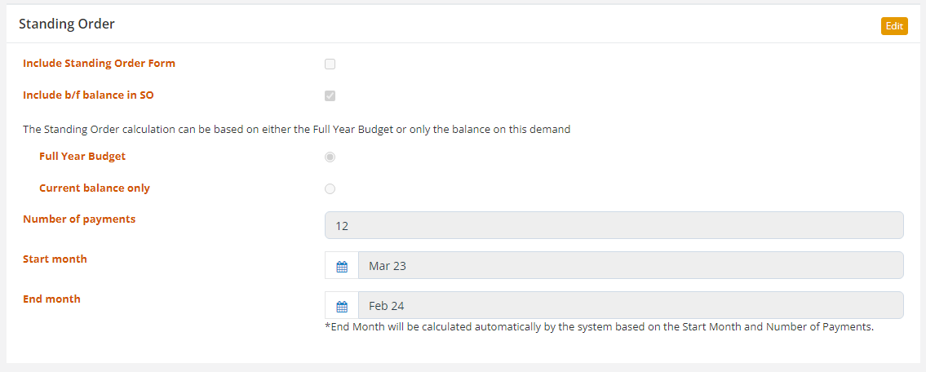Click the Full Year Budget label text

[x=82, y=157]
